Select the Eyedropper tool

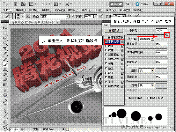tap(5, 54)
